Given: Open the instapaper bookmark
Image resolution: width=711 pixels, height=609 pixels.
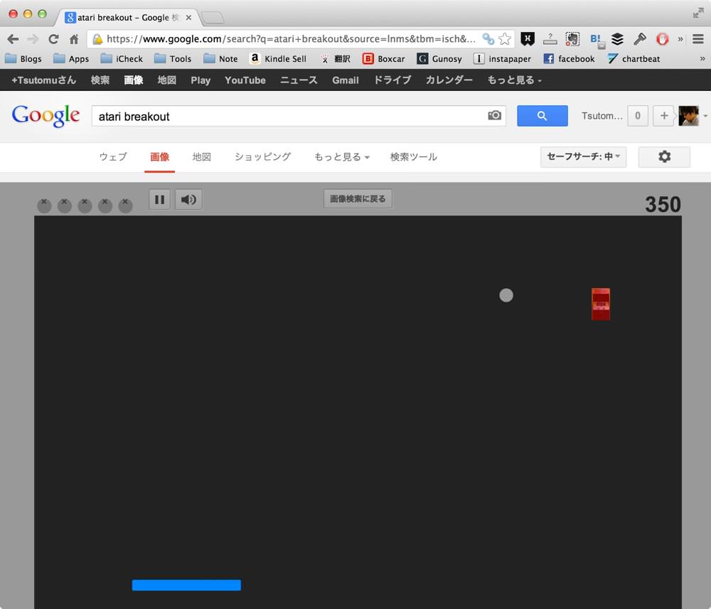Looking at the screenshot, I should click(x=502, y=58).
